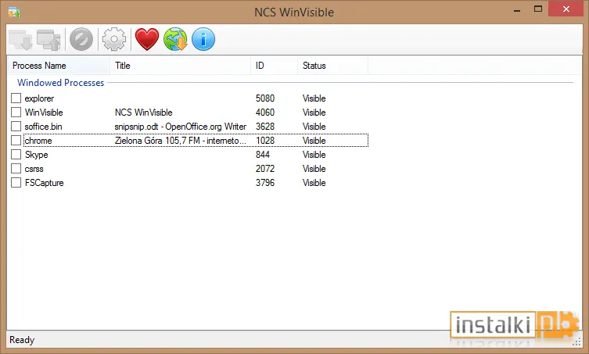Click process ID 844
589x354 pixels.
(x=263, y=155)
